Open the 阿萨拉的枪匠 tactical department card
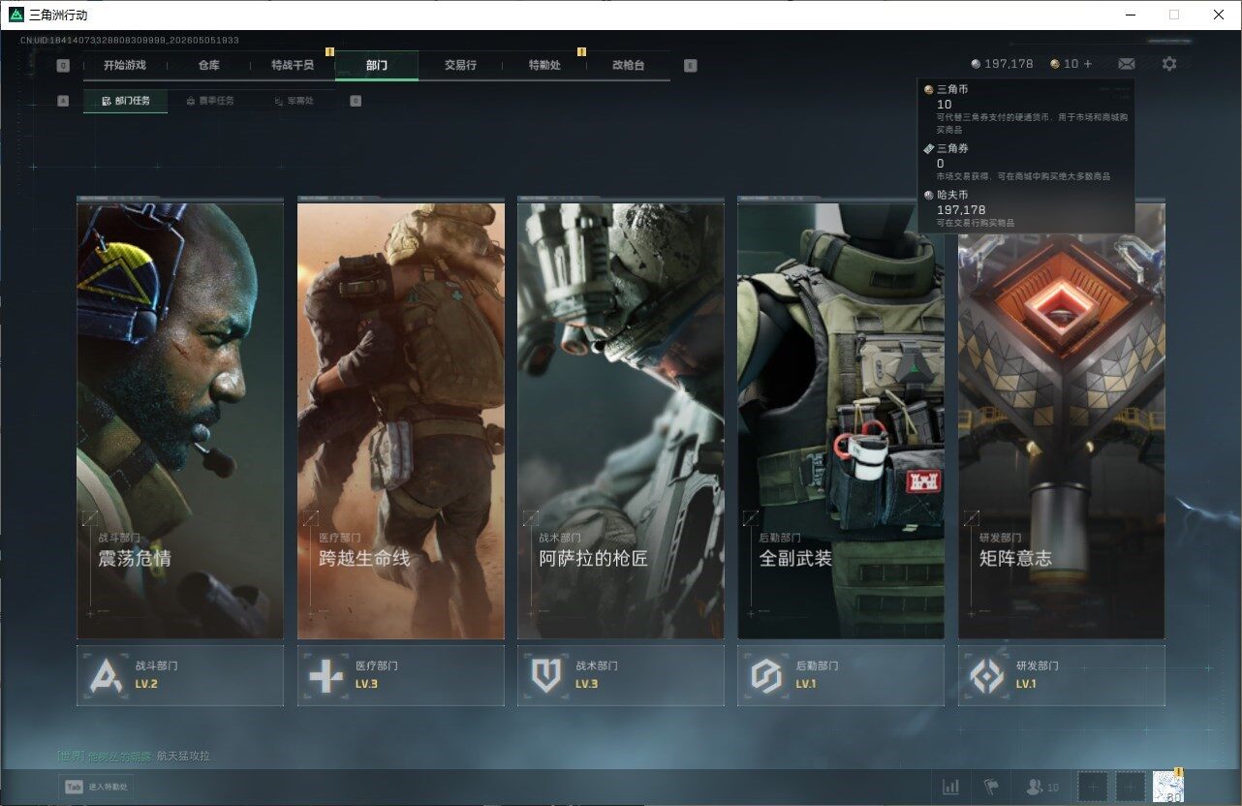 coord(621,418)
